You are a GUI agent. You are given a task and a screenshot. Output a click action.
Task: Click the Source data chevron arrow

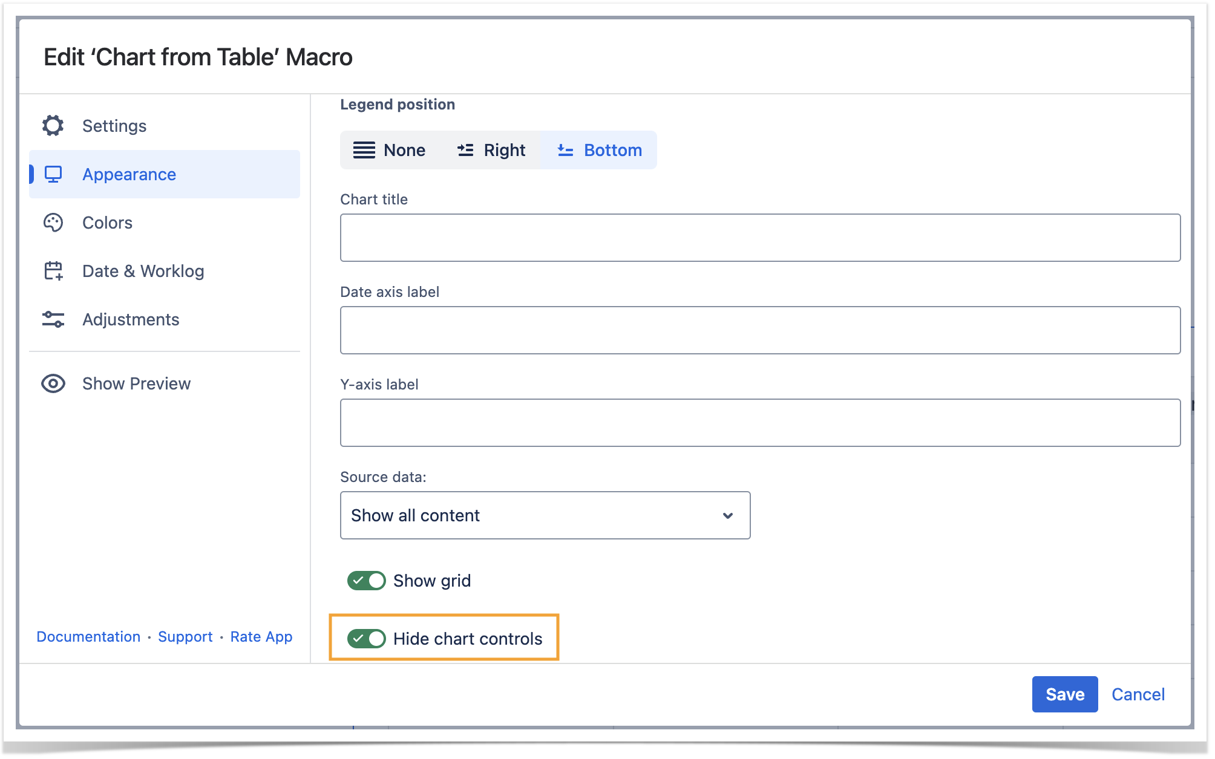pyautogui.click(x=728, y=515)
